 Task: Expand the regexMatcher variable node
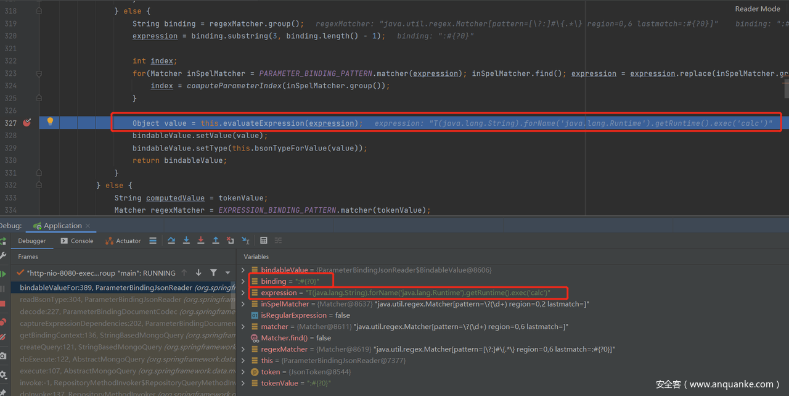[x=243, y=349]
